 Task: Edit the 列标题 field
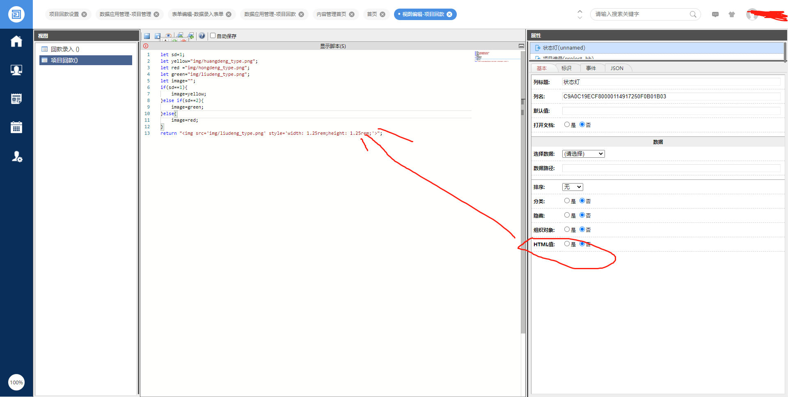pyautogui.click(x=671, y=82)
